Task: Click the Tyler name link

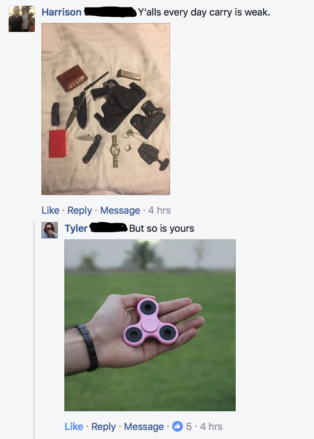Action: pos(76,229)
